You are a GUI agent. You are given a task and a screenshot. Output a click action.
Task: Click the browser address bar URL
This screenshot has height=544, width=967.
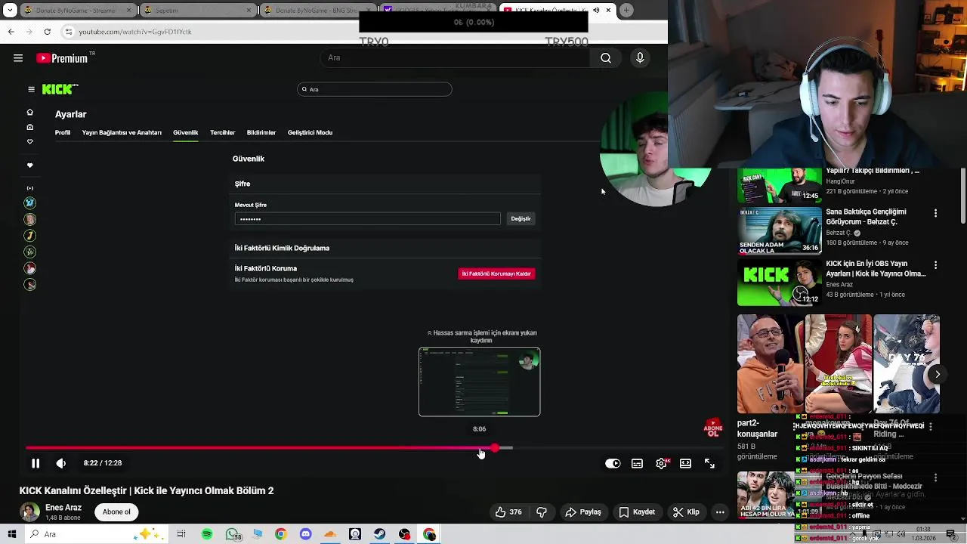click(135, 32)
